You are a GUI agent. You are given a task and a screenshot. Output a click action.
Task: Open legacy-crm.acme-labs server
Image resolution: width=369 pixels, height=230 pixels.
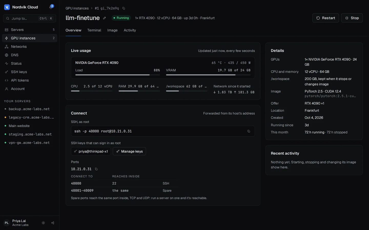(29, 117)
